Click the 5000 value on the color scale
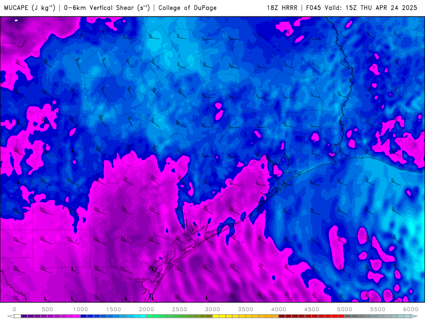Viewport: 425px width, 319px height. point(344,309)
